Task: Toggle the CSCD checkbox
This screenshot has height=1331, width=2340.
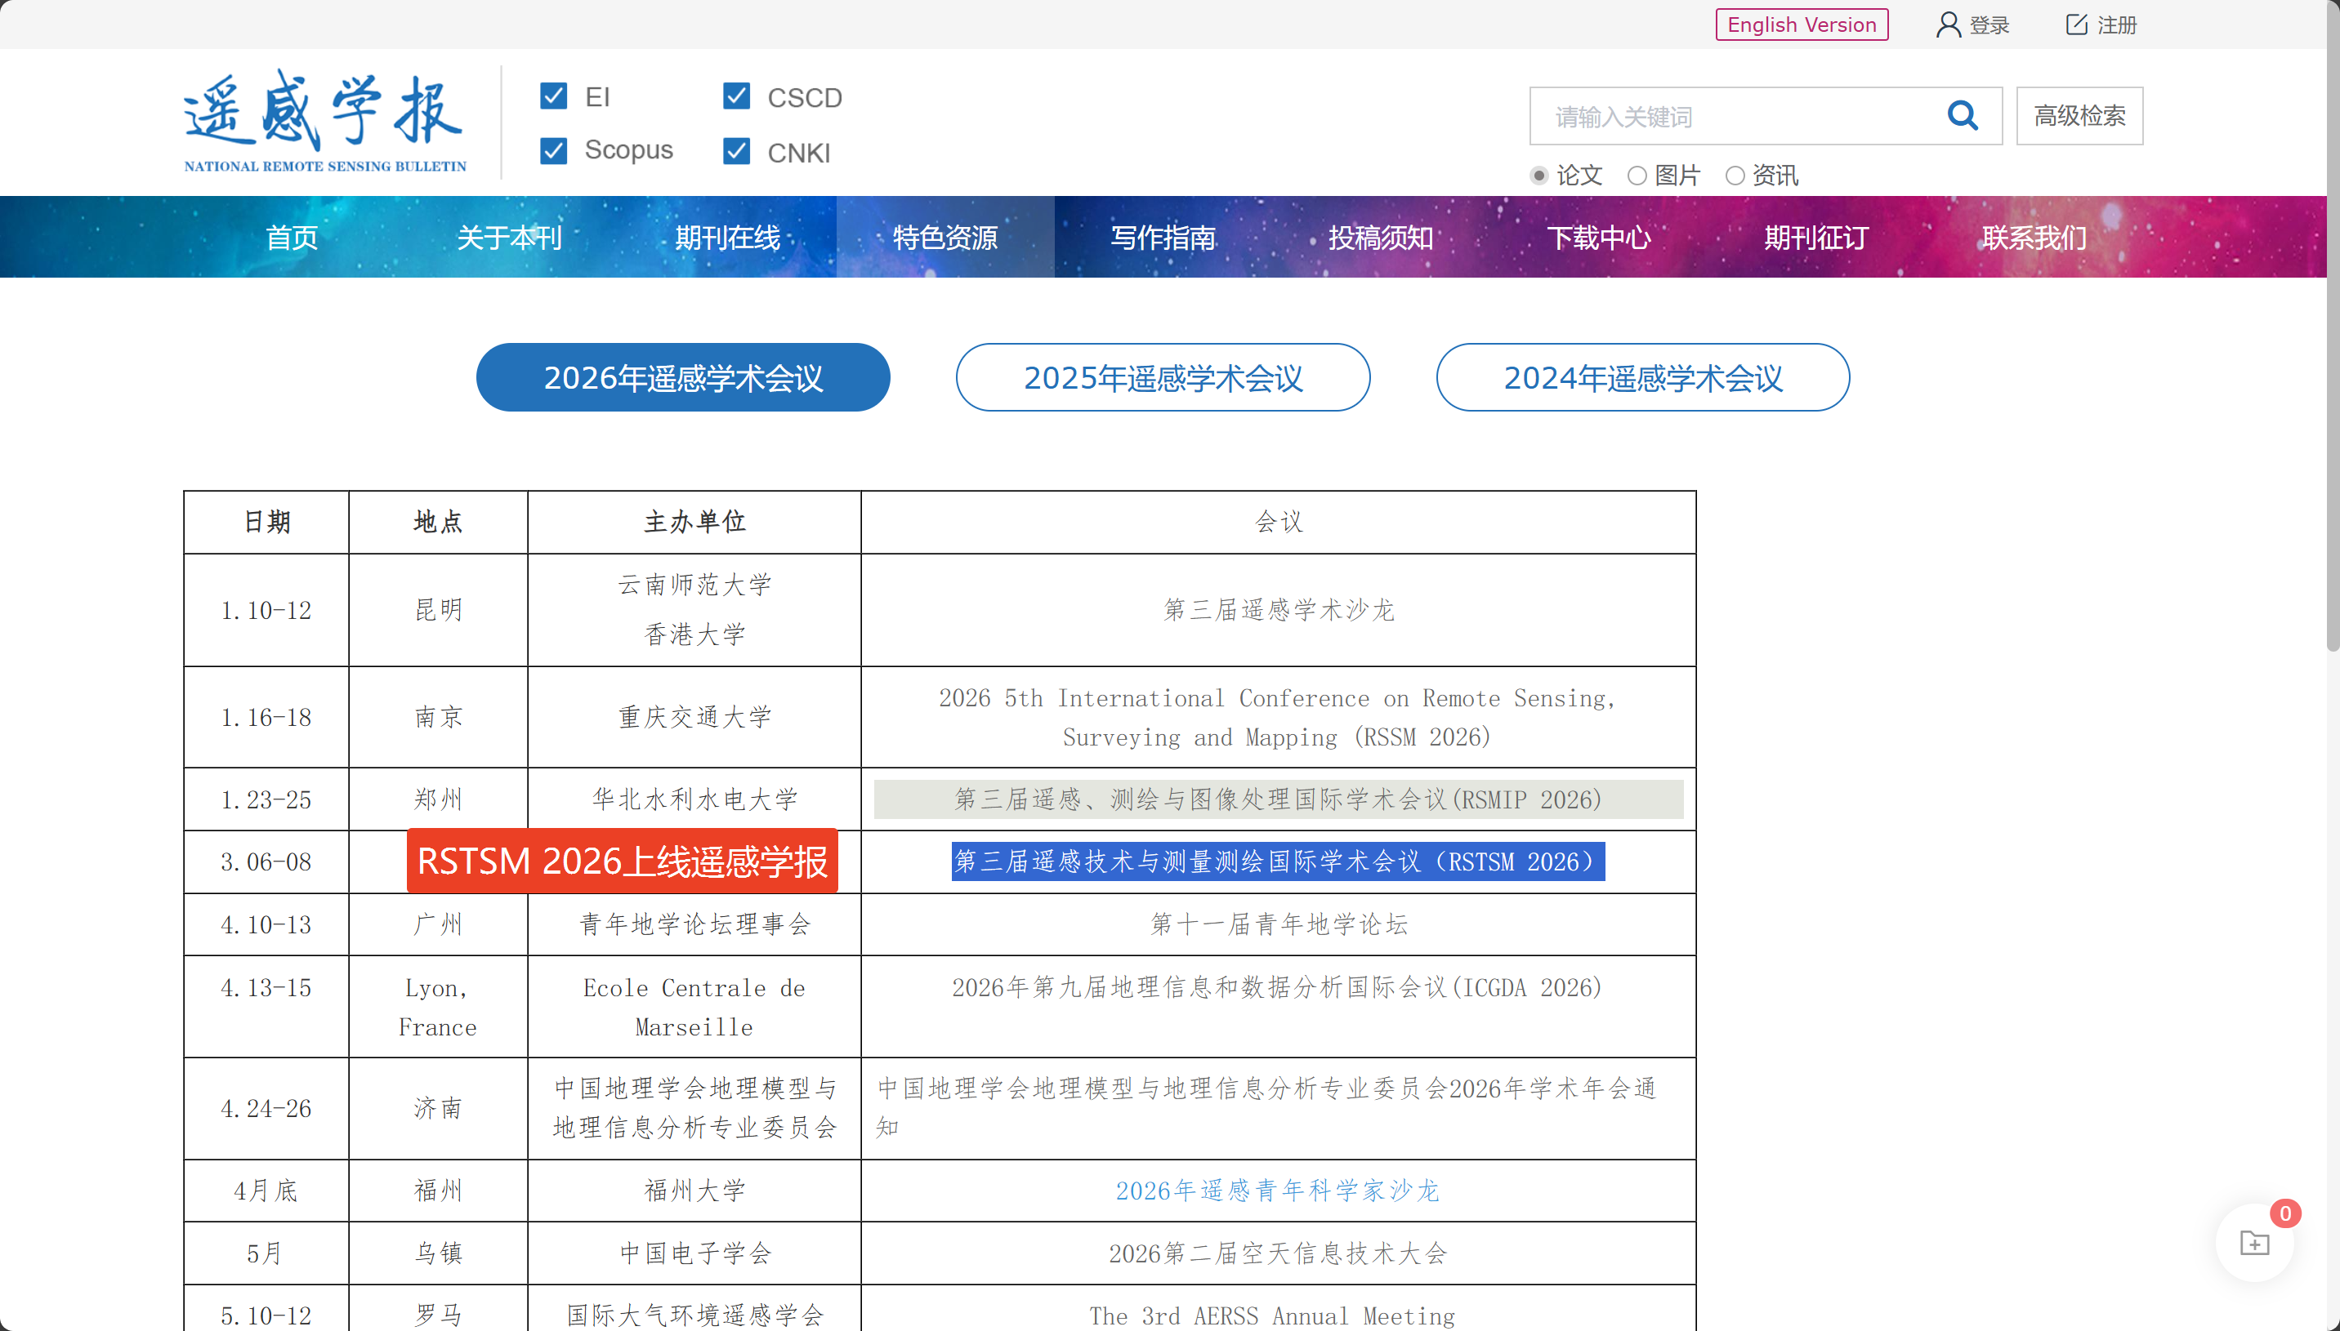Action: point(736,96)
